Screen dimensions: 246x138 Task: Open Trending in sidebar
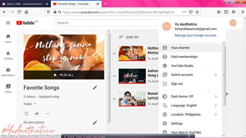[x=8, y=55]
